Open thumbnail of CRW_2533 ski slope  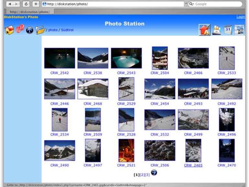(227, 58)
